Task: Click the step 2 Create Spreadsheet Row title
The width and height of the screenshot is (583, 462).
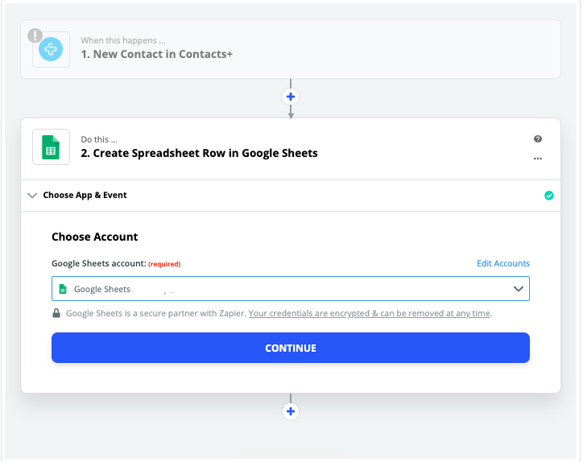Action: pos(199,153)
